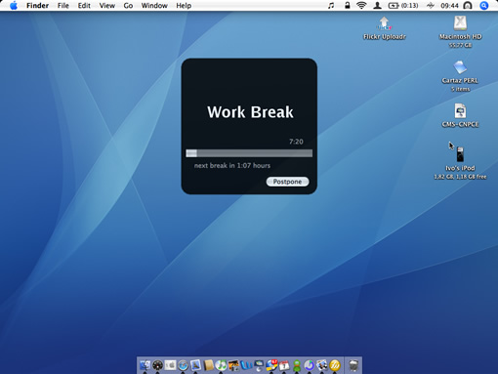
Task: Open the photos-with-loupe Preview Dock icon
Action: pos(322,365)
